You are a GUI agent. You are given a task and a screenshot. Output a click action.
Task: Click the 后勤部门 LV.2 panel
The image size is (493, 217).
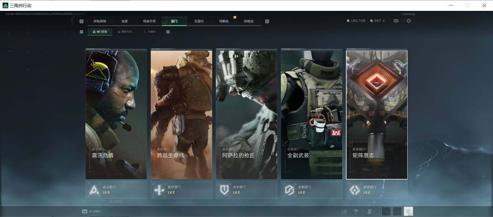(x=312, y=190)
